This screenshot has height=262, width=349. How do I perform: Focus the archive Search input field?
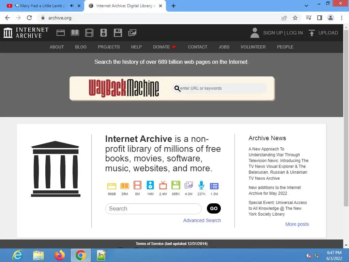(x=153, y=209)
